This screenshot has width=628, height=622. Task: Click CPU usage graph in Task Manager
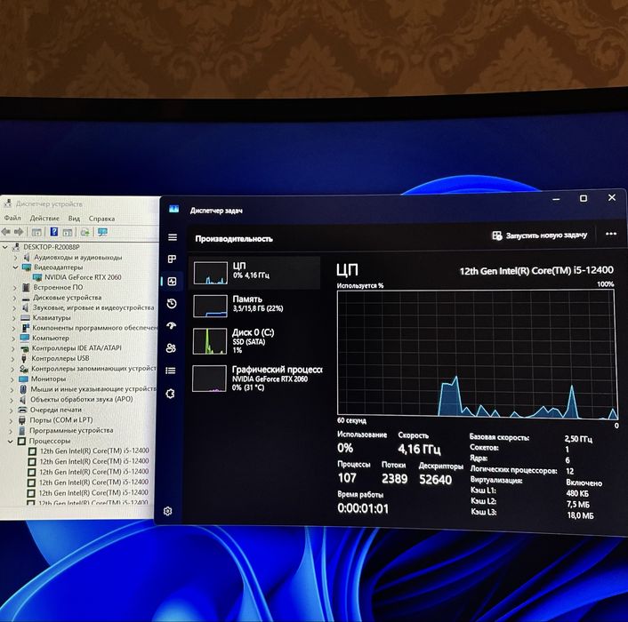point(477,354)
